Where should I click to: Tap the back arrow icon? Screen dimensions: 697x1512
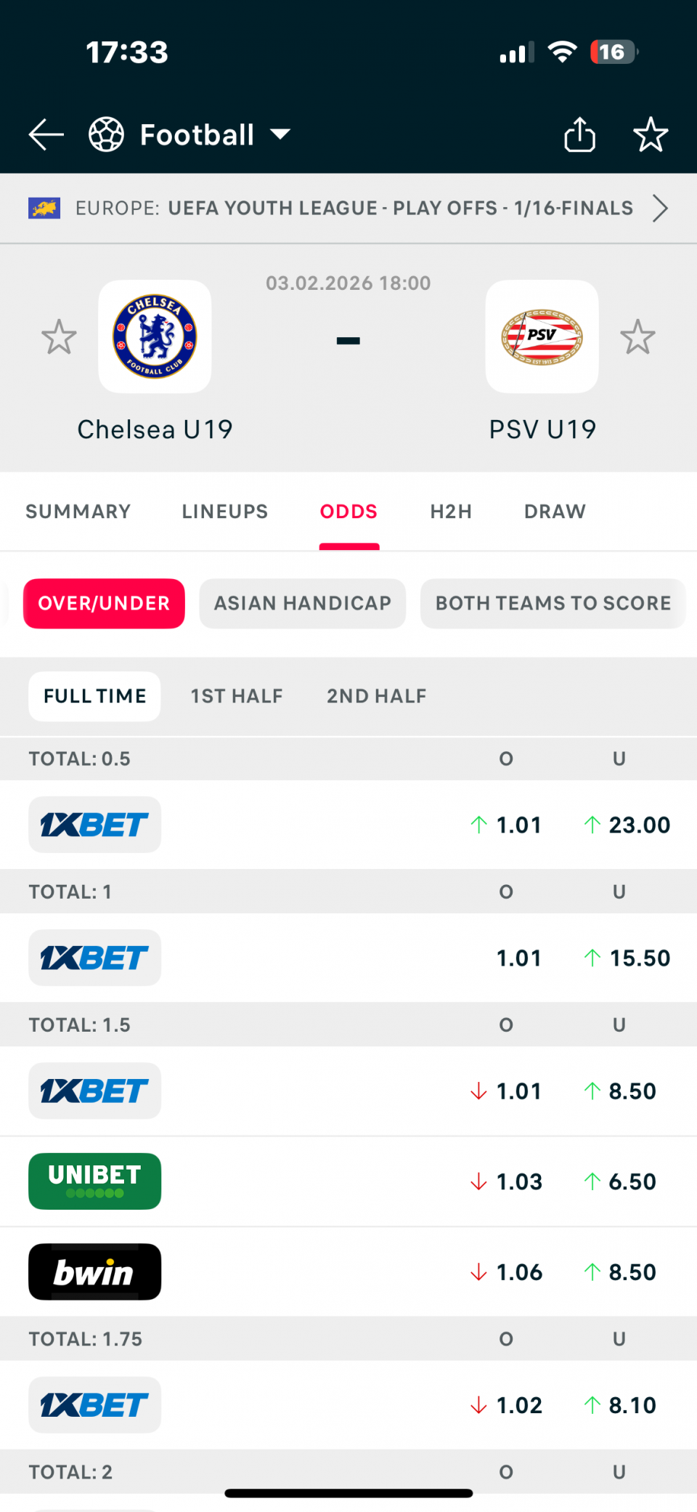(x=46, y=135)
